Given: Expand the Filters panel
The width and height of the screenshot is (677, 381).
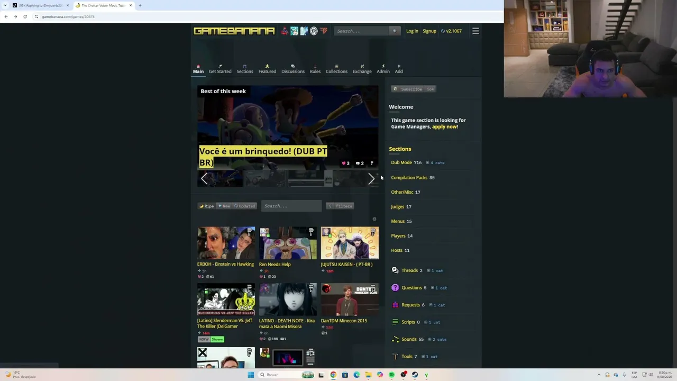Looking at the screenshot, I should click(x=340, y=206).
